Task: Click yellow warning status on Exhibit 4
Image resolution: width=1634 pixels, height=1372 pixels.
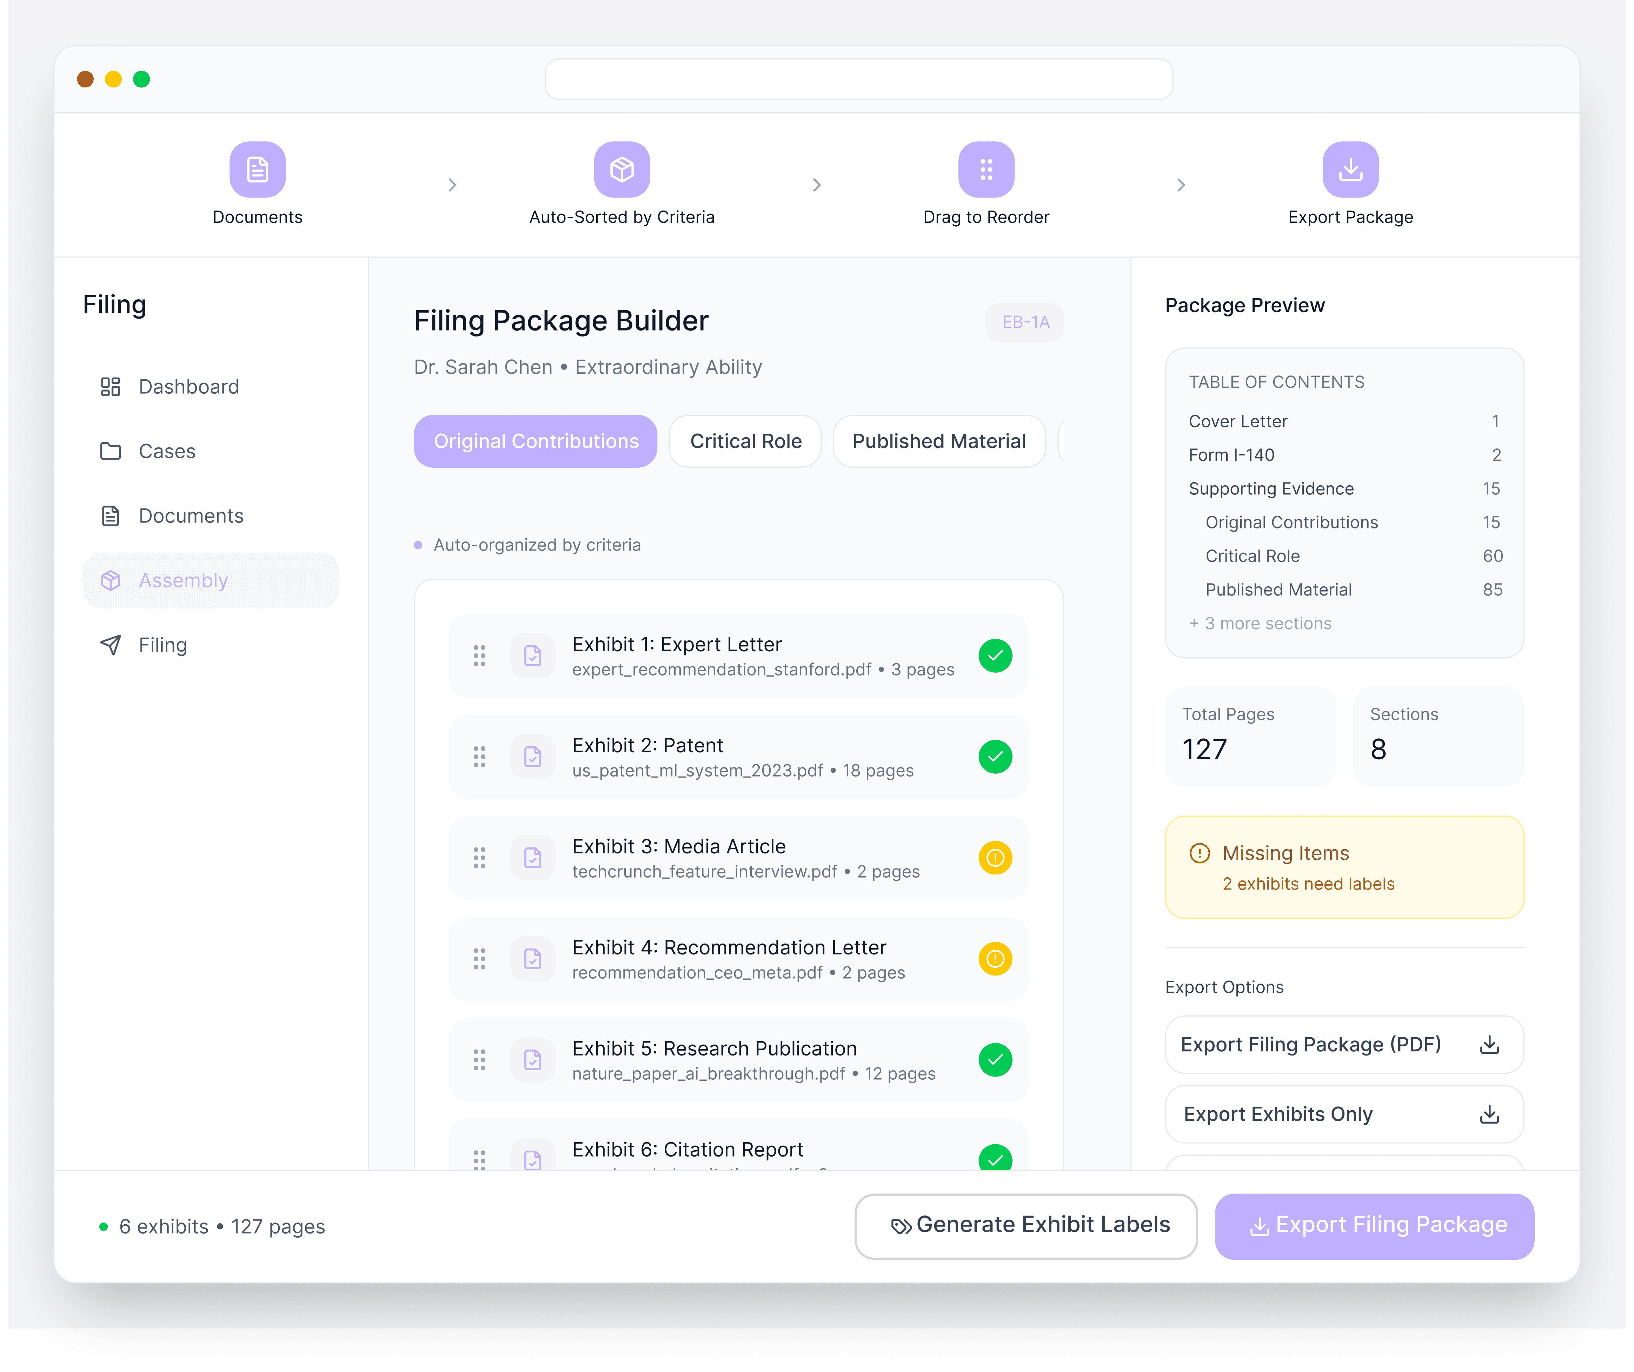Action: (995, 959)
